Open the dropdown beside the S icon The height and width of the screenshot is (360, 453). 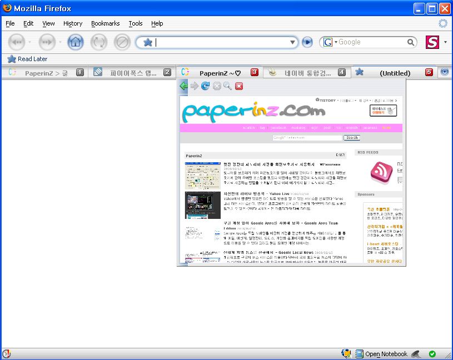445,42
